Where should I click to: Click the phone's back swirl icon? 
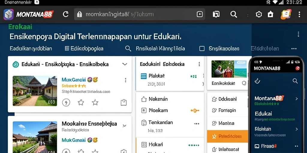click(257, 81)
